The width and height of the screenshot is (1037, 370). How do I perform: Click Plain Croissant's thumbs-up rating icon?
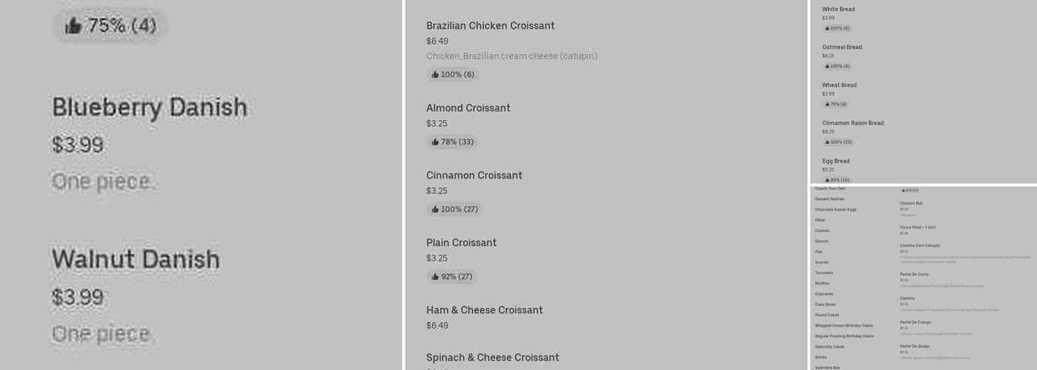click(x=436, y=277)
